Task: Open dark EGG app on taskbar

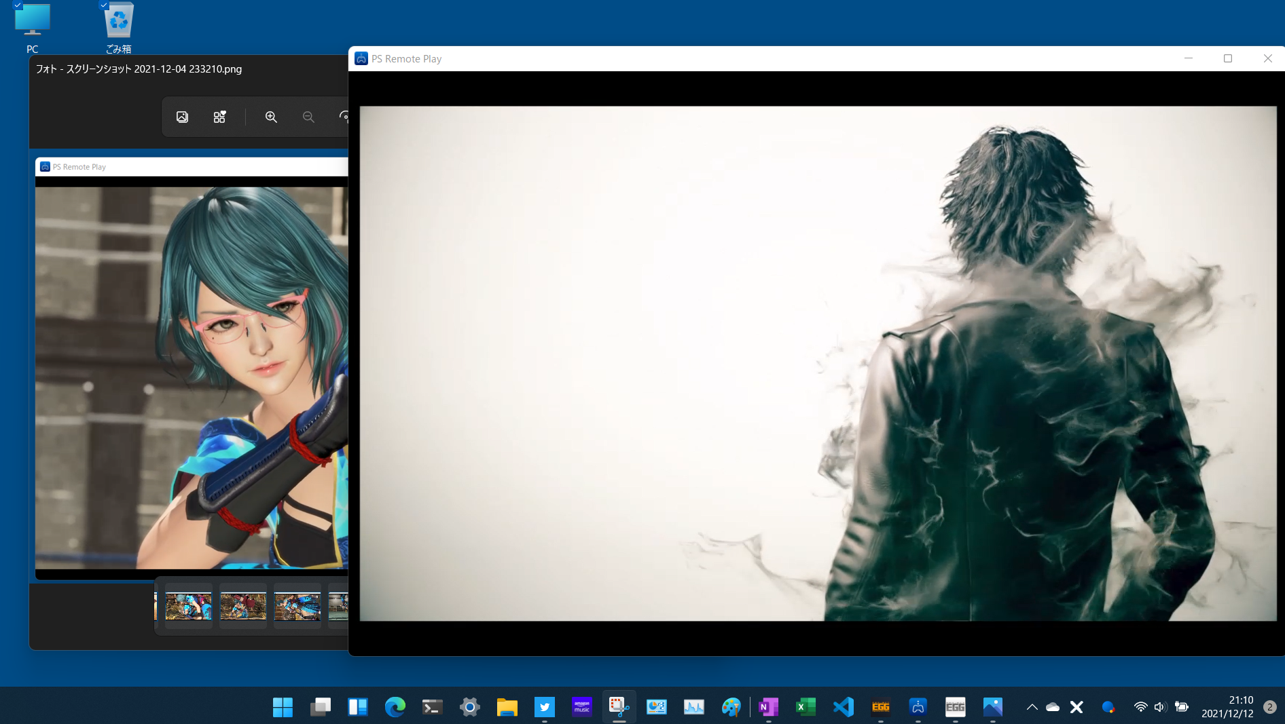Action: coord(880,707)
